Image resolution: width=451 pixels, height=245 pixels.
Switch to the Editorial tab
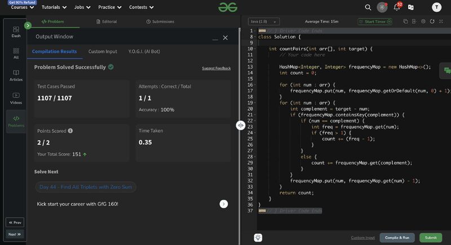[x=107, y=21]
